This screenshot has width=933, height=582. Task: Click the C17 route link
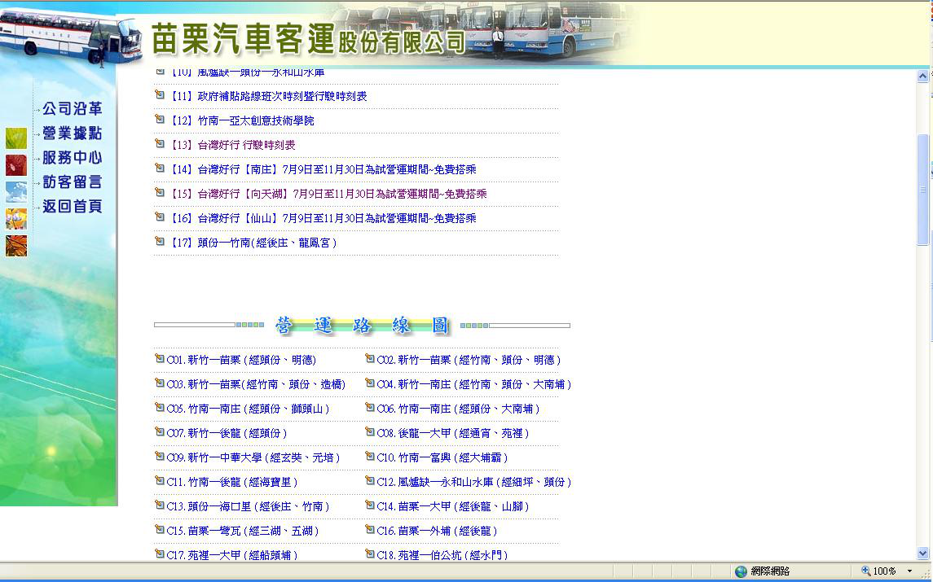click(x=232, y=555)
